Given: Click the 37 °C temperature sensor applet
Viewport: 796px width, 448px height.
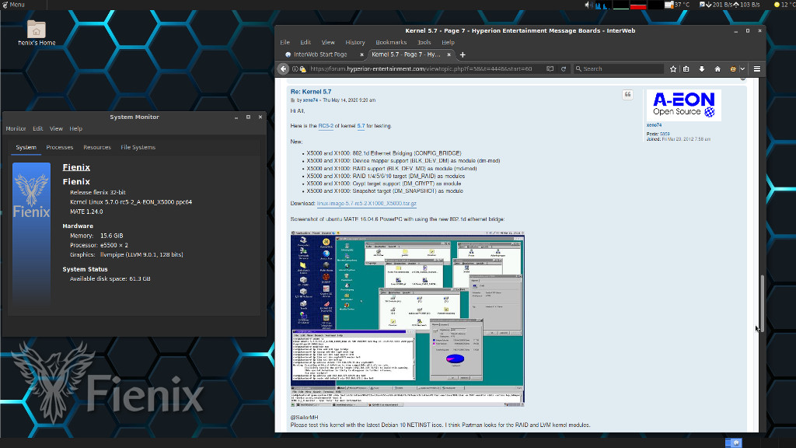Looking at the screenshot, I should pyautogui.click(x=677, y=5).
